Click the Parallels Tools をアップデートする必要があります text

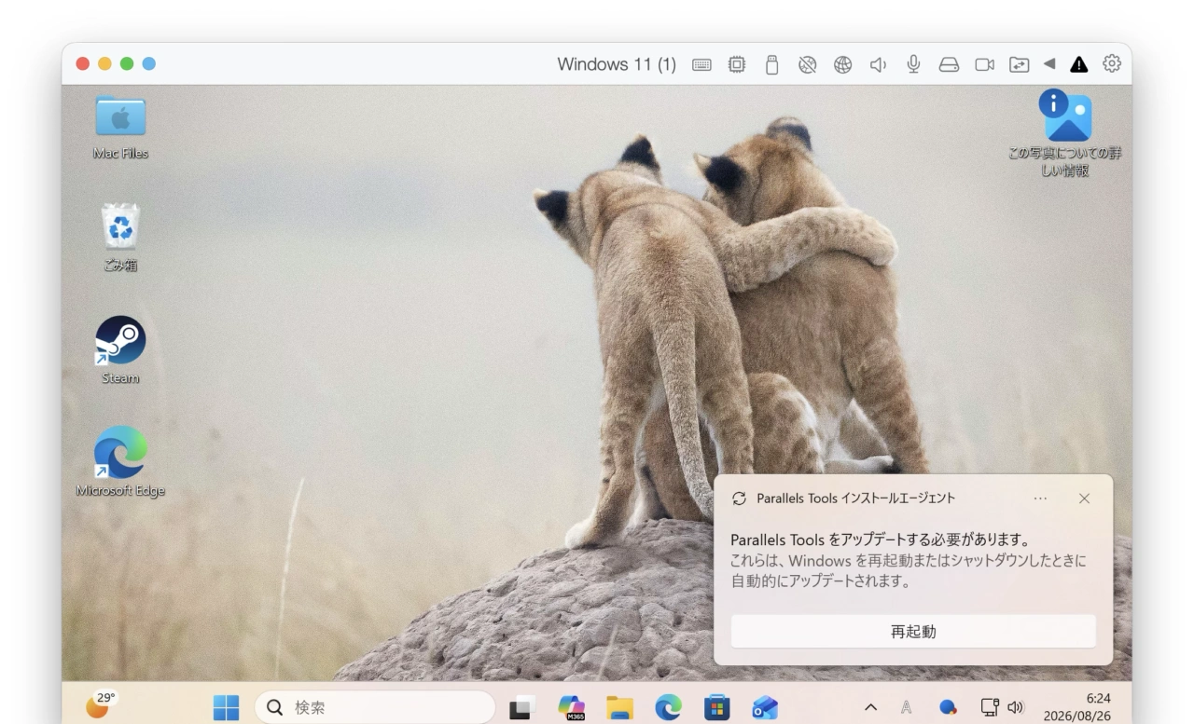pos(880,540)
